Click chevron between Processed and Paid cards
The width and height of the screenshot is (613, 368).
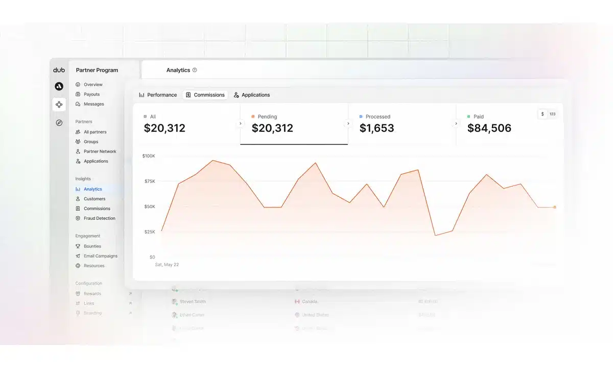click(x=456, y=123)
